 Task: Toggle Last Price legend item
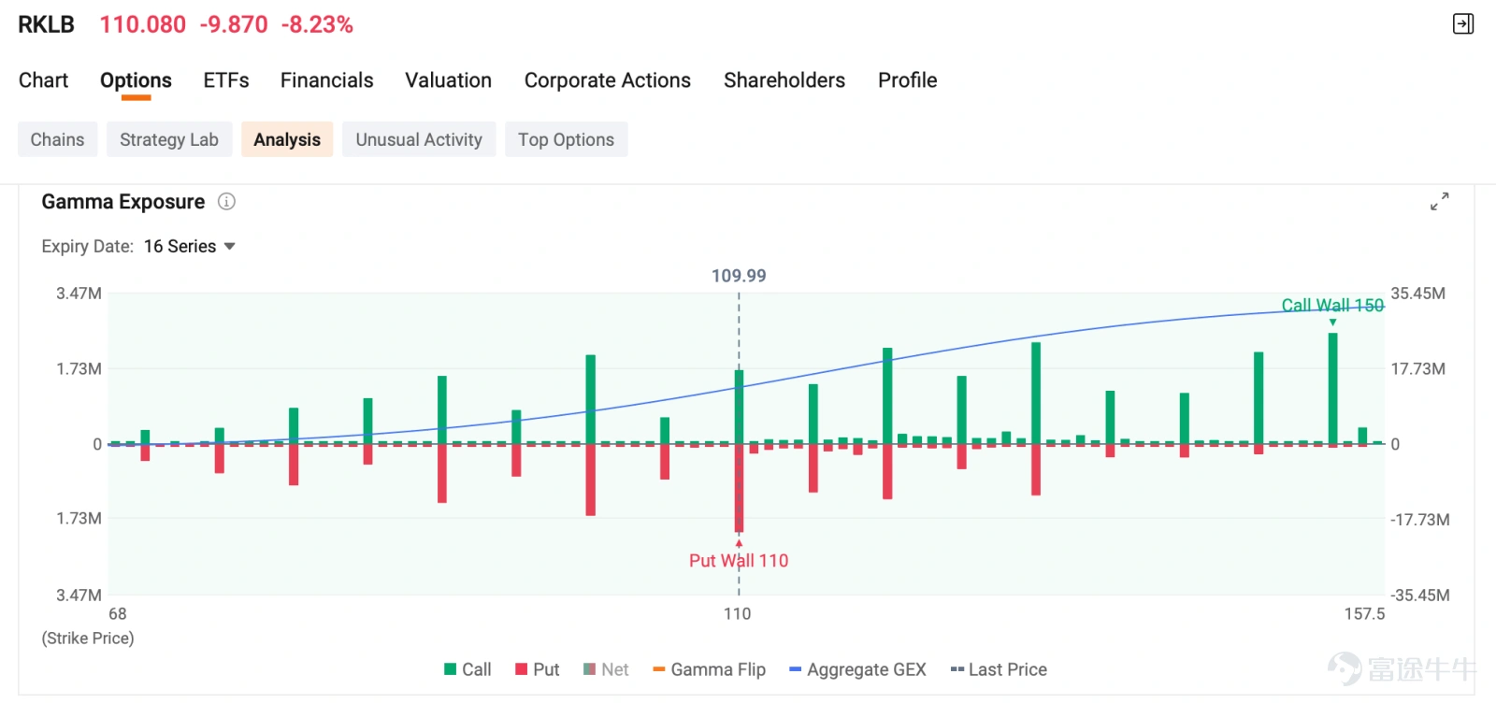click(999, 669)
